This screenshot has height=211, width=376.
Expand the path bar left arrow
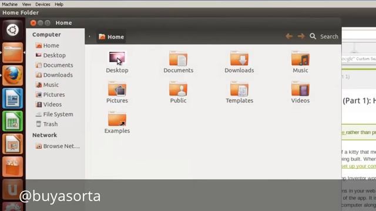point(90,36)
